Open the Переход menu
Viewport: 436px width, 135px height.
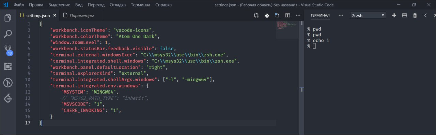click(x=96, y=5)
